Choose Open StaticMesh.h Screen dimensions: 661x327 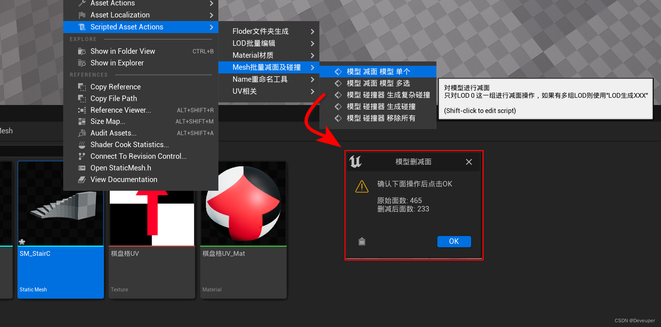point(141,168)
